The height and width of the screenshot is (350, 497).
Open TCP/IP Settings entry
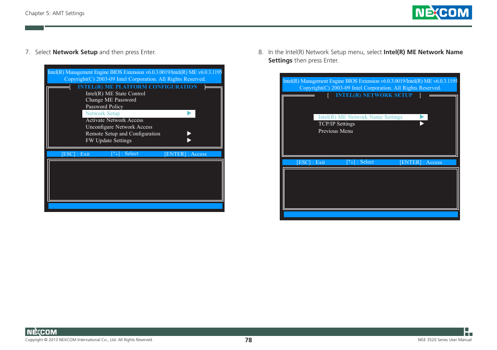[337, 124]
